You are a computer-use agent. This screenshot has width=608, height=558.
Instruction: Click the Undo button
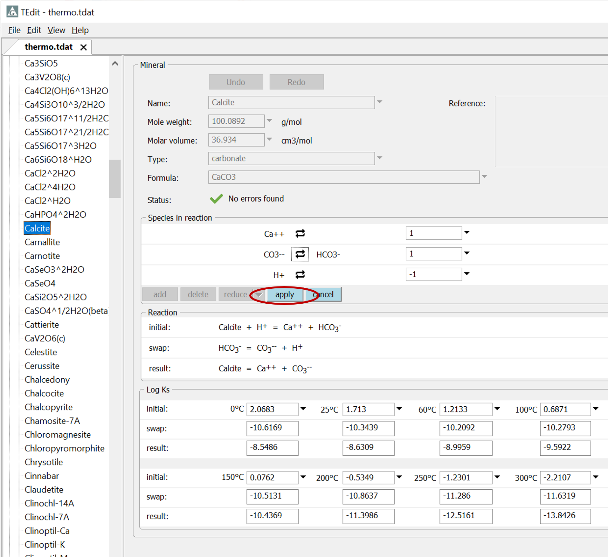236,82
